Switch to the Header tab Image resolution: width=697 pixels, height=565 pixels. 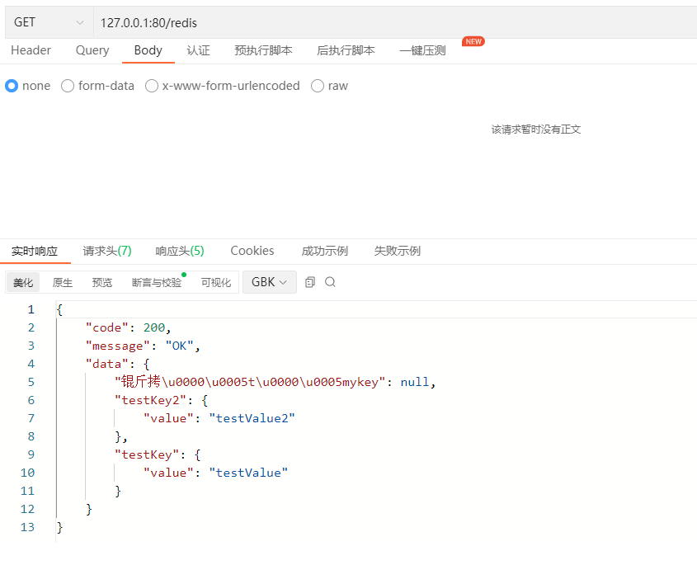[31, 50]
